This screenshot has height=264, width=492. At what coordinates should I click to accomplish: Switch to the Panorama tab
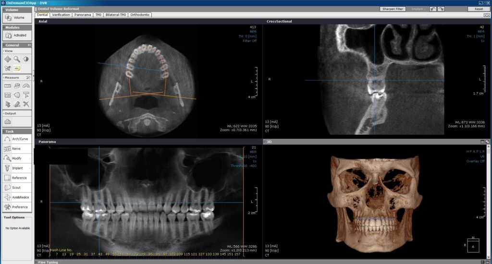(82, 15)
